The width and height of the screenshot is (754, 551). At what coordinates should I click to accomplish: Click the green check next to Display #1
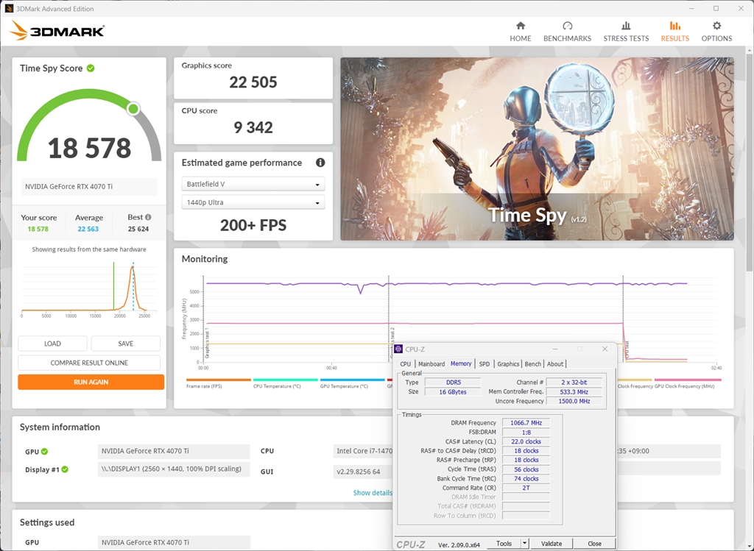coord(65,469)
